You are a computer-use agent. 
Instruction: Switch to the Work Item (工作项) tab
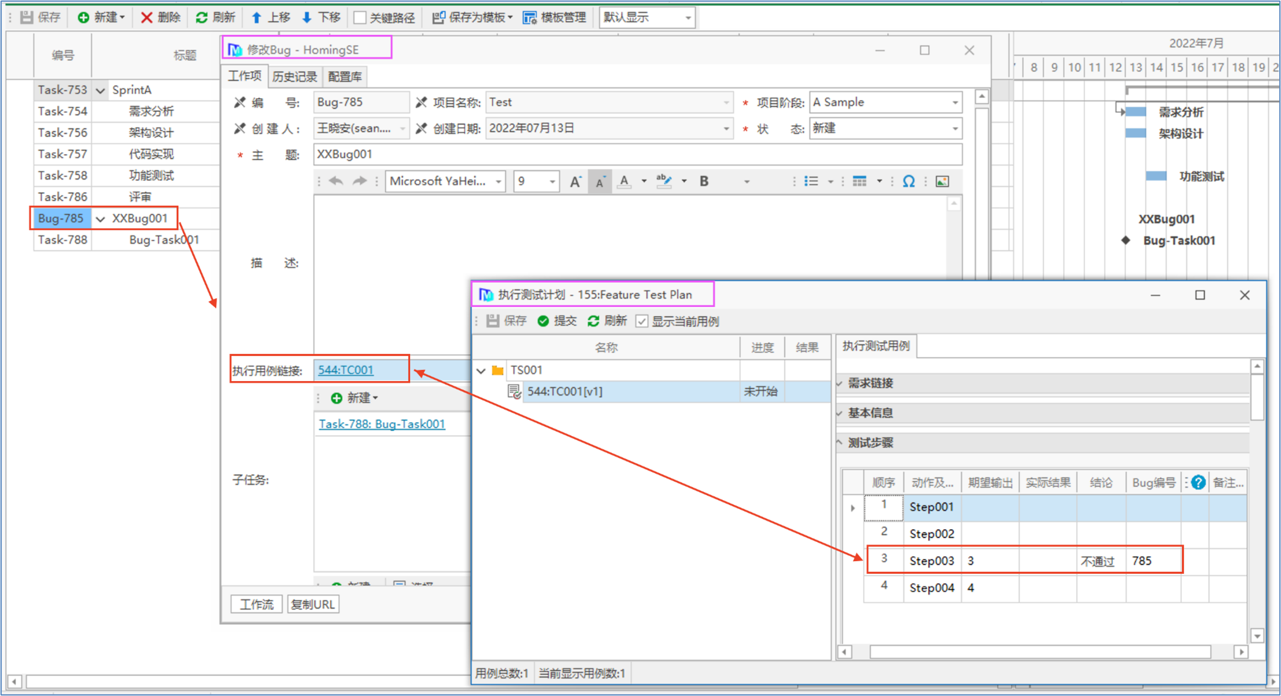(244, 76)
